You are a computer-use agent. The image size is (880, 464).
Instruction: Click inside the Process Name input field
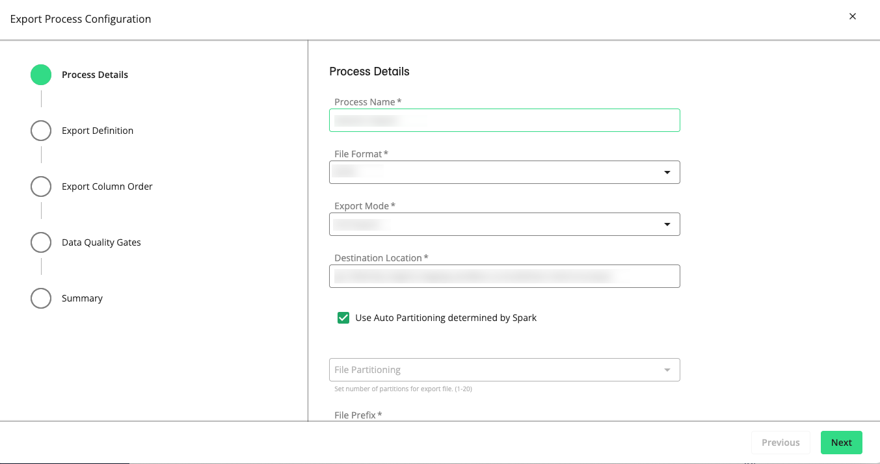505,120
